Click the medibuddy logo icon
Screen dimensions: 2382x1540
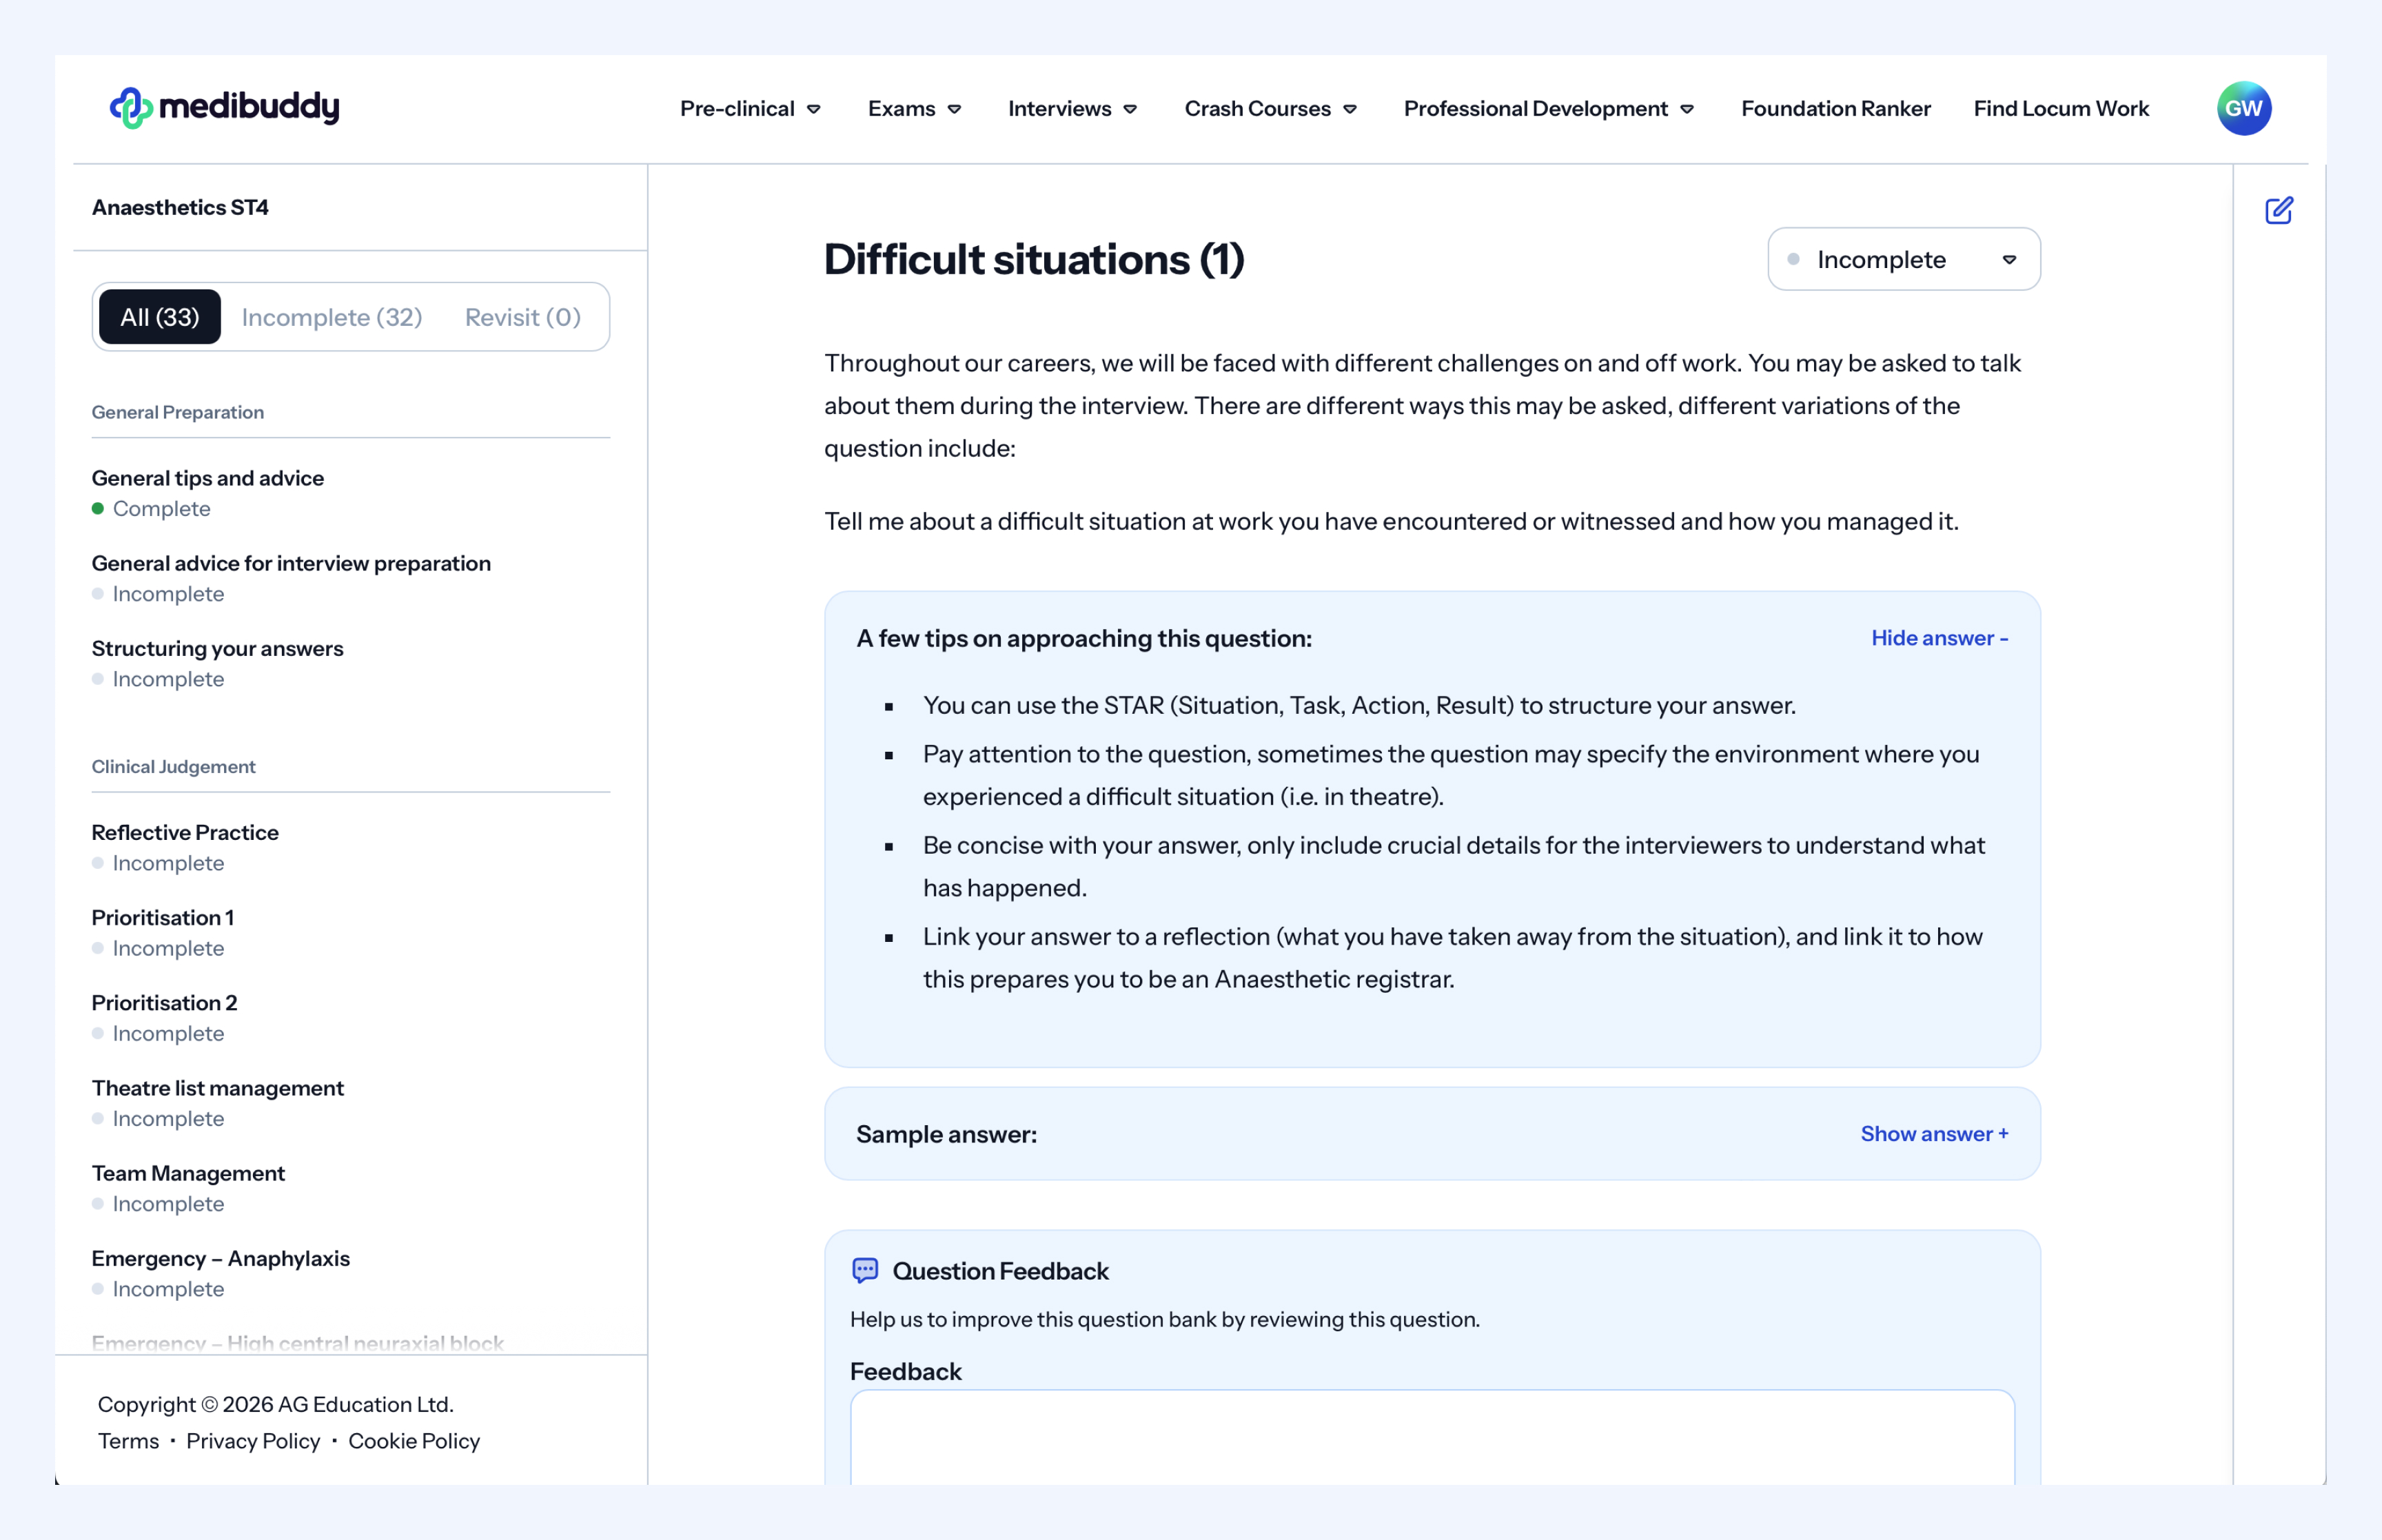(131, 107)
